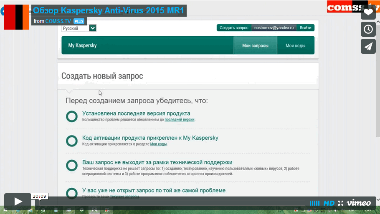Click the nostromov@yandex.ru account button

(x=274, y=28)
